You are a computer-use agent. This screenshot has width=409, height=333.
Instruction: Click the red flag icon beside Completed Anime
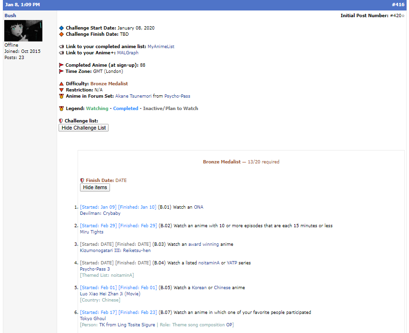[61, 65]
